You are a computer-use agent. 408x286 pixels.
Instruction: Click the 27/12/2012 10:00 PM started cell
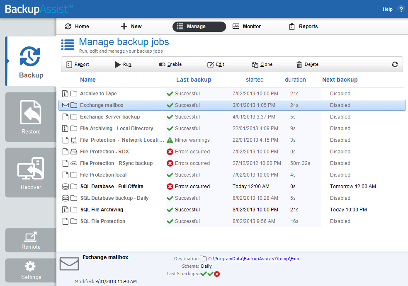pos(257,163)
